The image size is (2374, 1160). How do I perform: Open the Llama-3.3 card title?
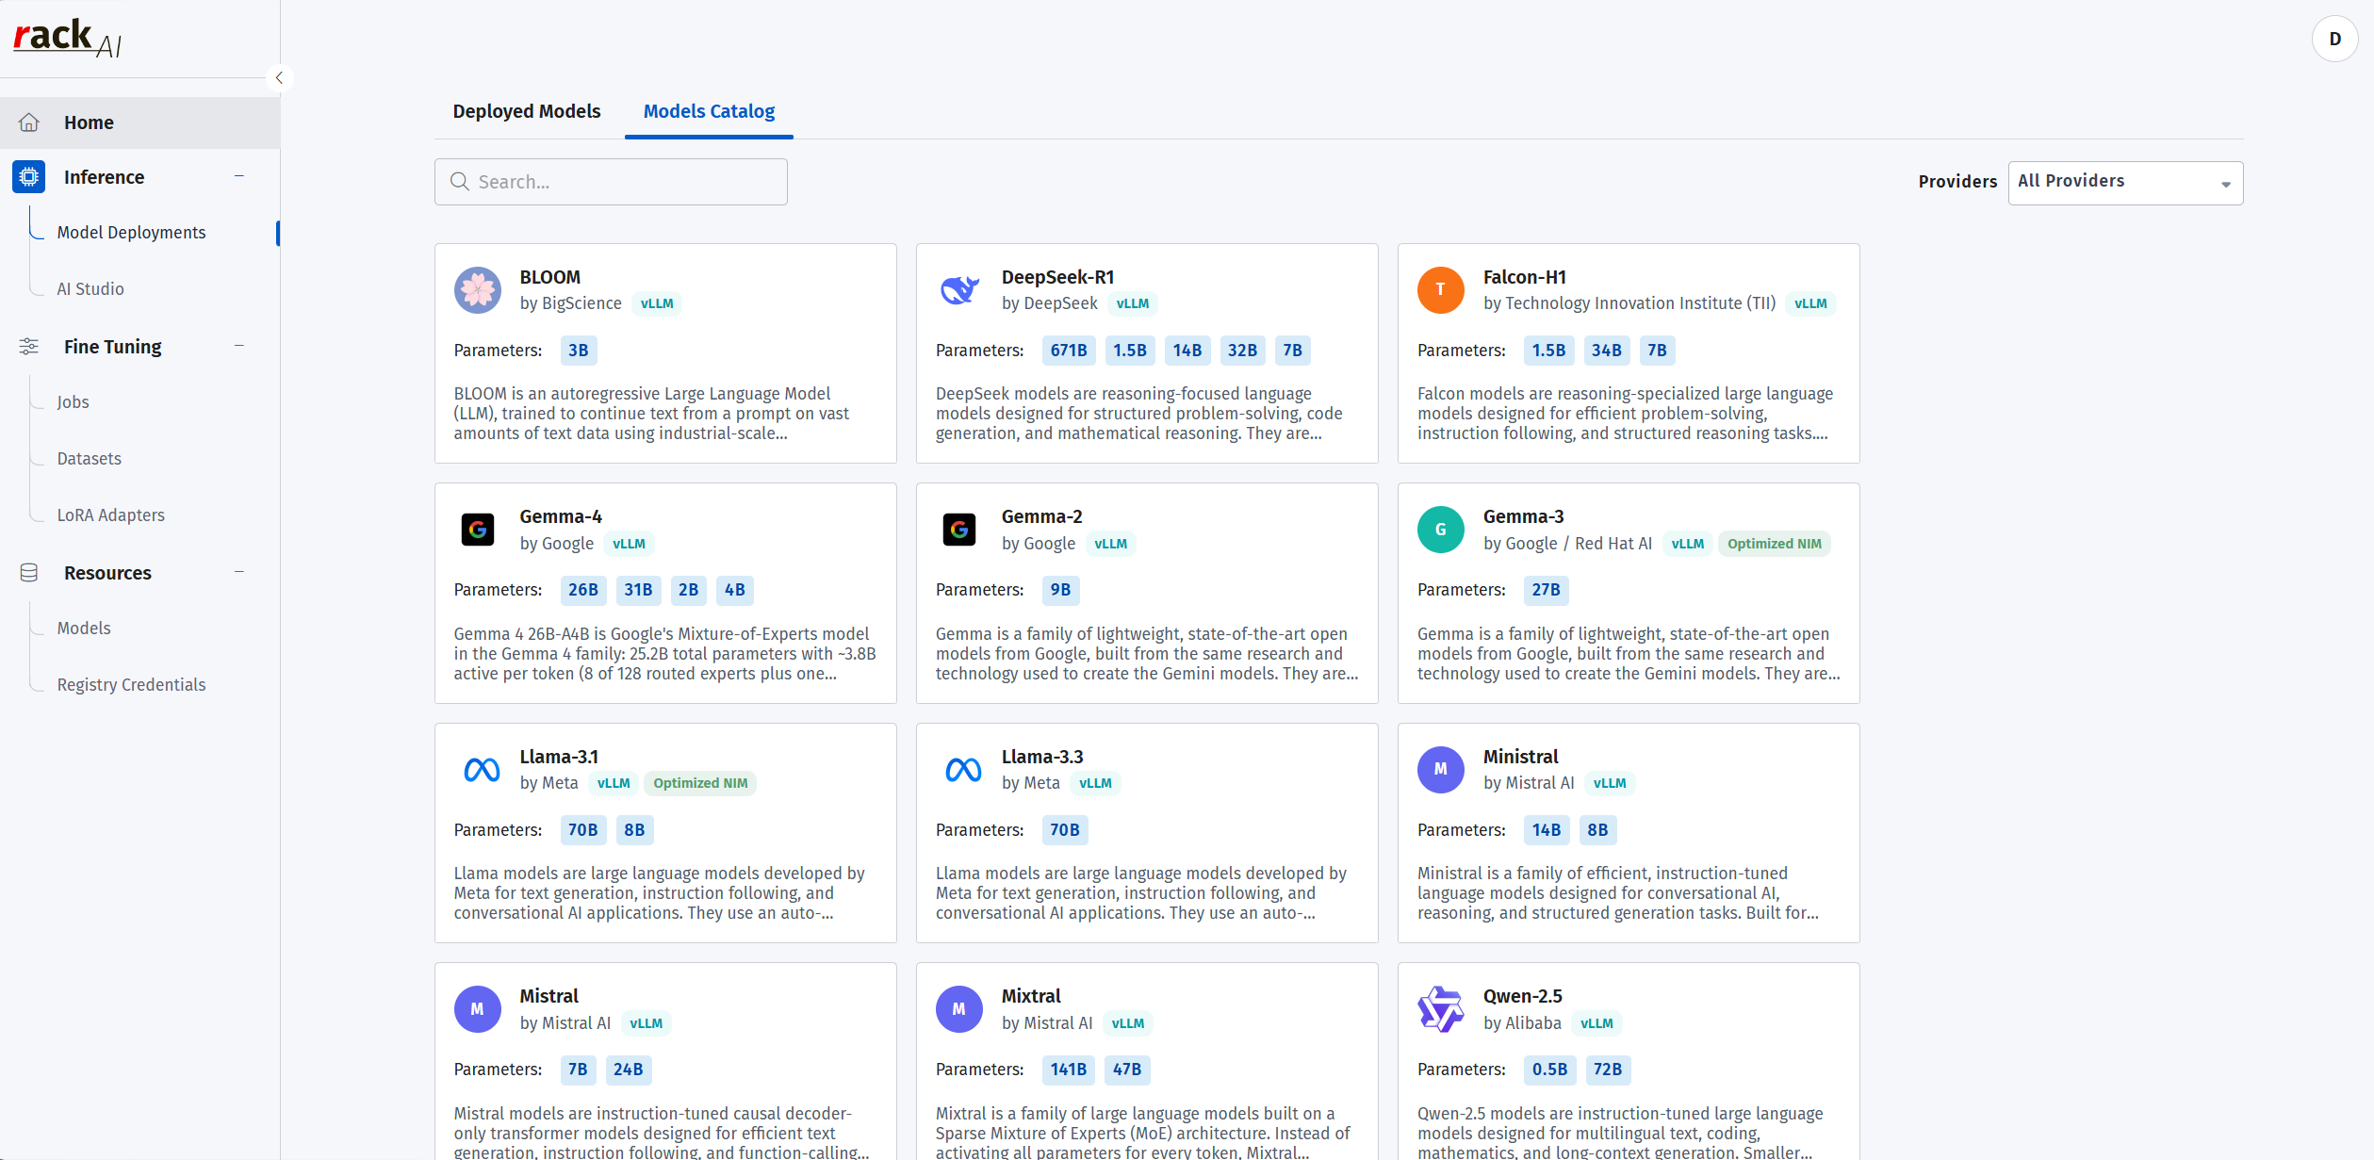tap(1042, 757)
